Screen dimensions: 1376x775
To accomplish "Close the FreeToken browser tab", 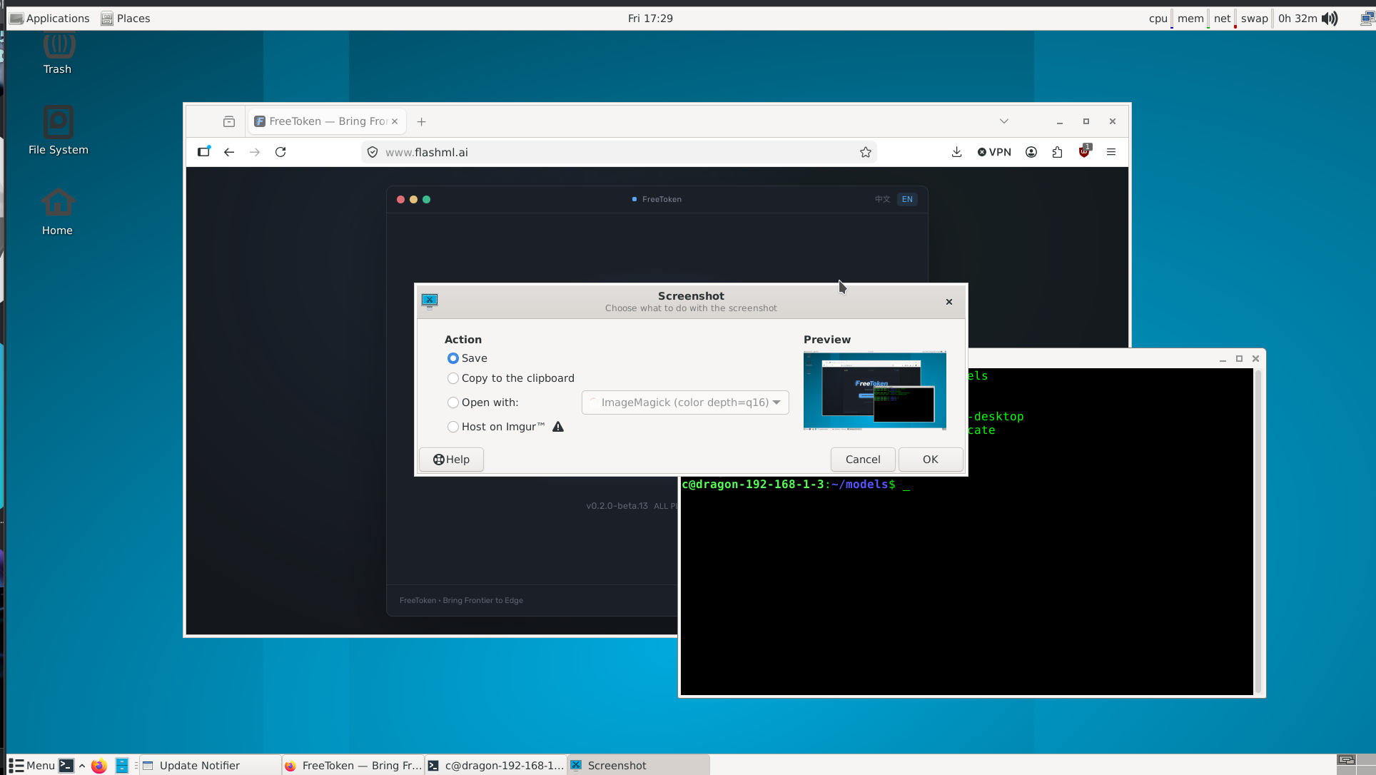I will [395, 121].
